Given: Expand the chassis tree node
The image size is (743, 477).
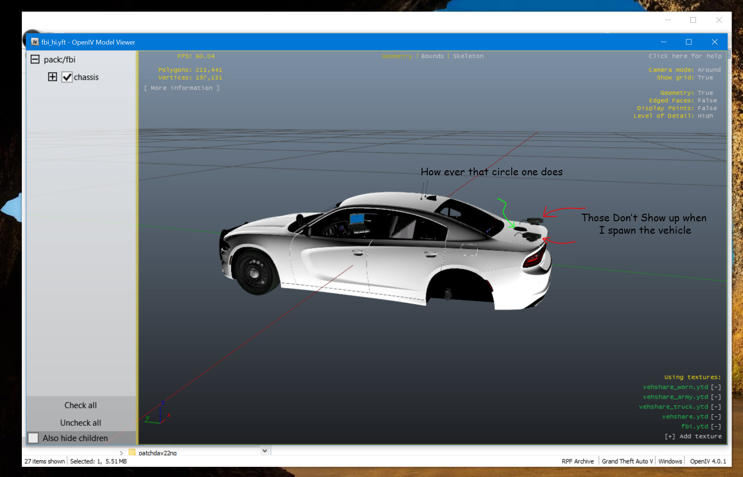Looking at the screenshot, I should coord(53,77).
